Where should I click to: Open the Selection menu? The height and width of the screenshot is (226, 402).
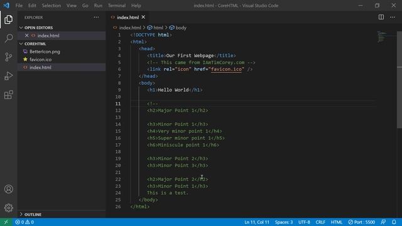52,6
